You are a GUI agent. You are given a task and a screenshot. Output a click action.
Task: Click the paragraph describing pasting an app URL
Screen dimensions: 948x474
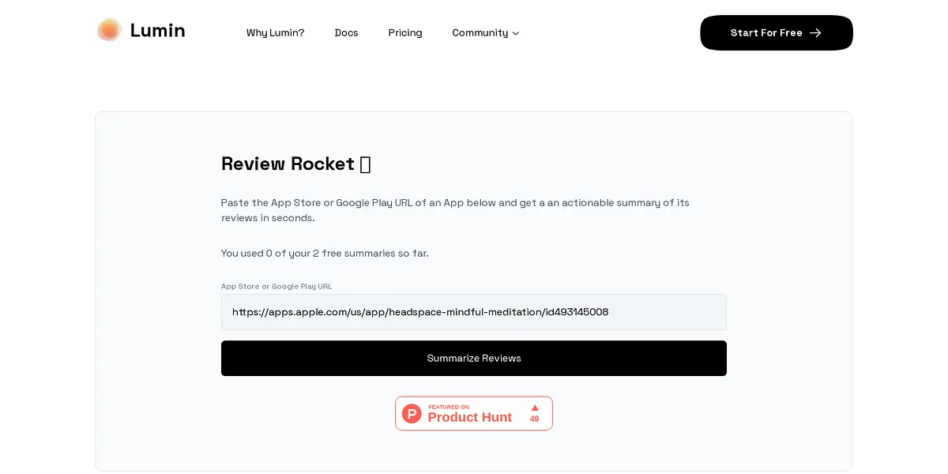click(x=455, y=210)
